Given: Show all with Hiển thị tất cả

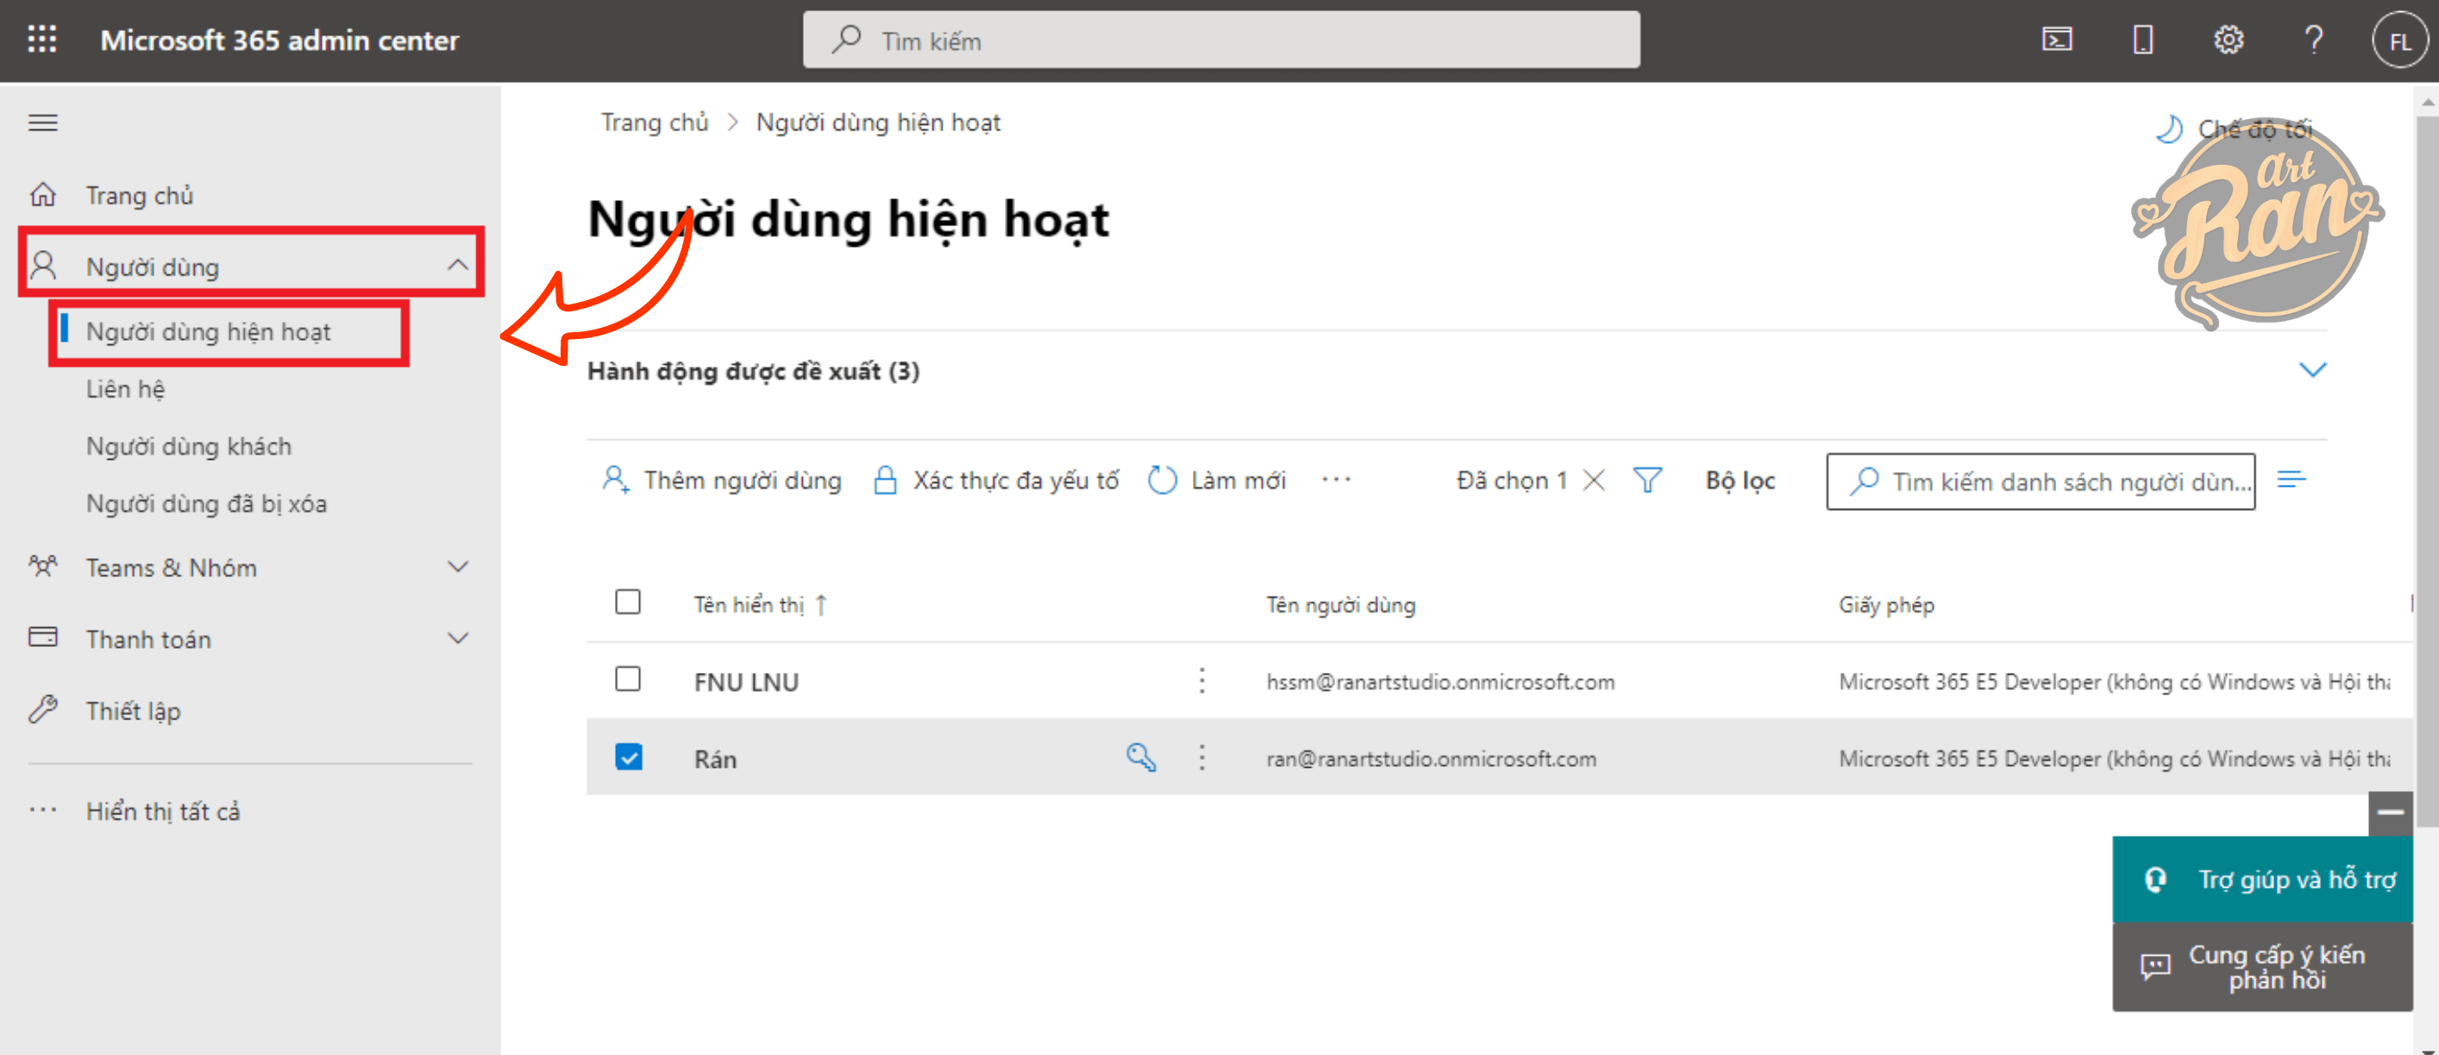Looking at the screenshot, I should click(163, 812).
